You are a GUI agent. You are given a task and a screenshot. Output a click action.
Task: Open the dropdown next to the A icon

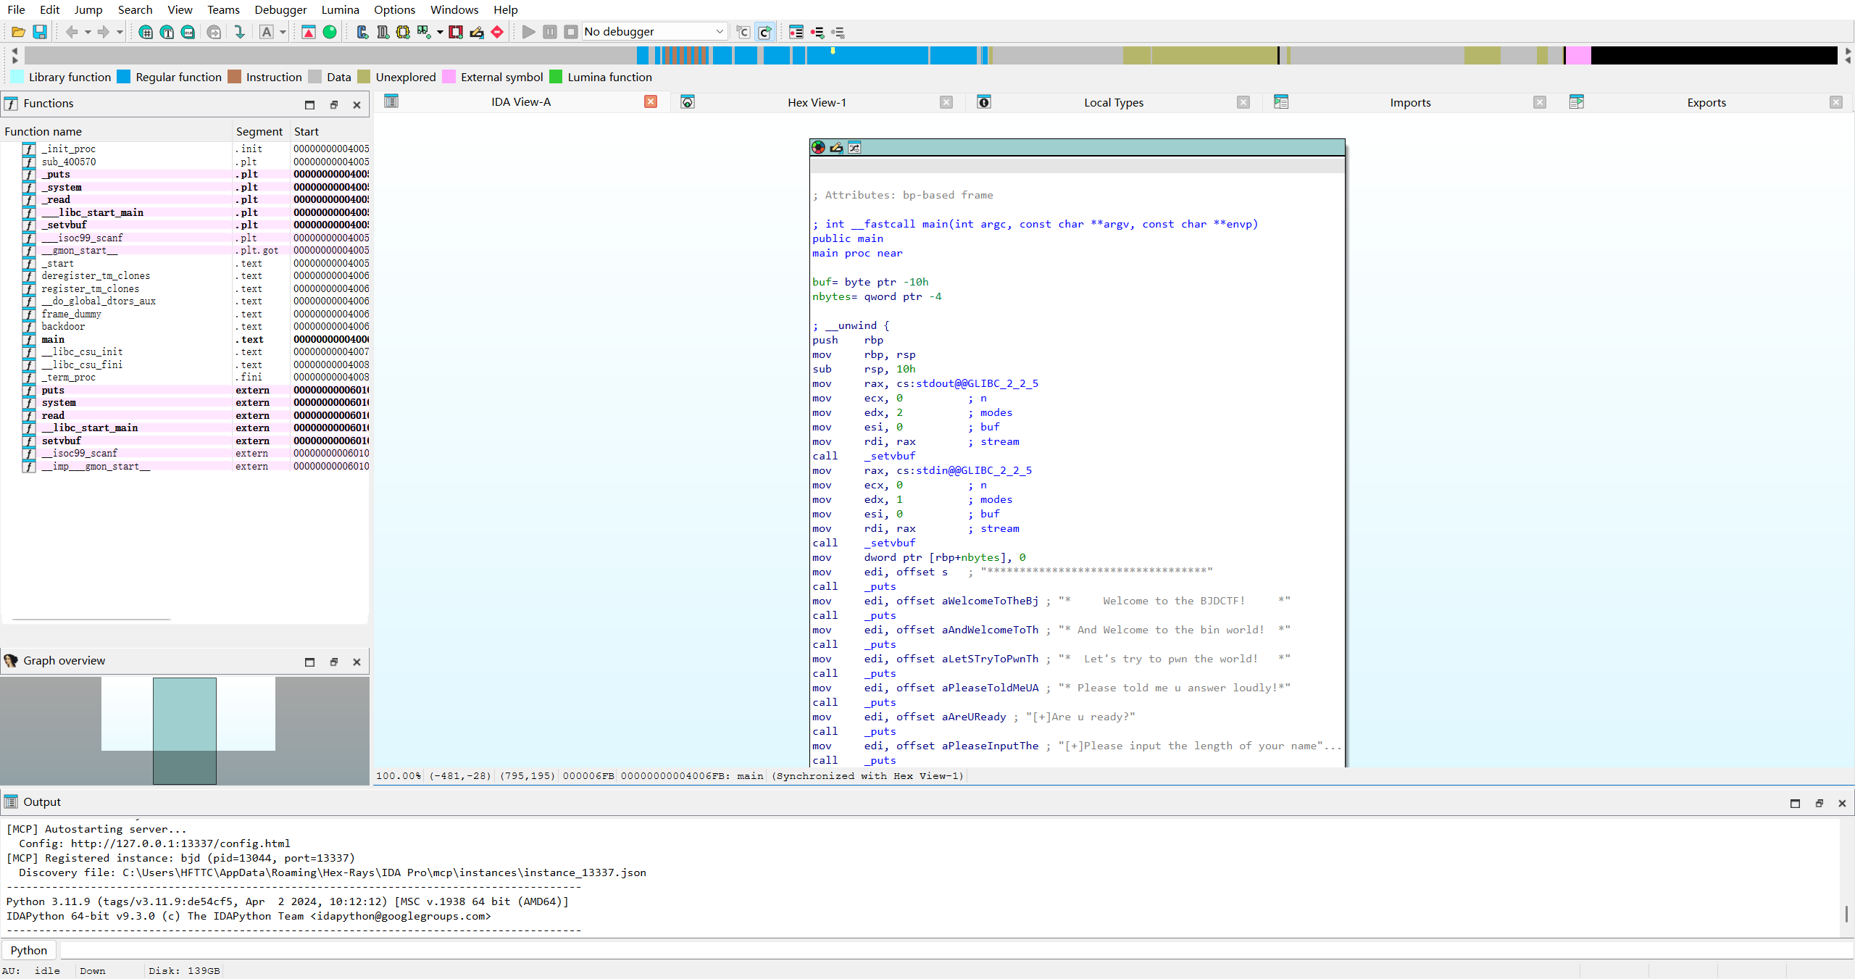(x=283, y=32)
